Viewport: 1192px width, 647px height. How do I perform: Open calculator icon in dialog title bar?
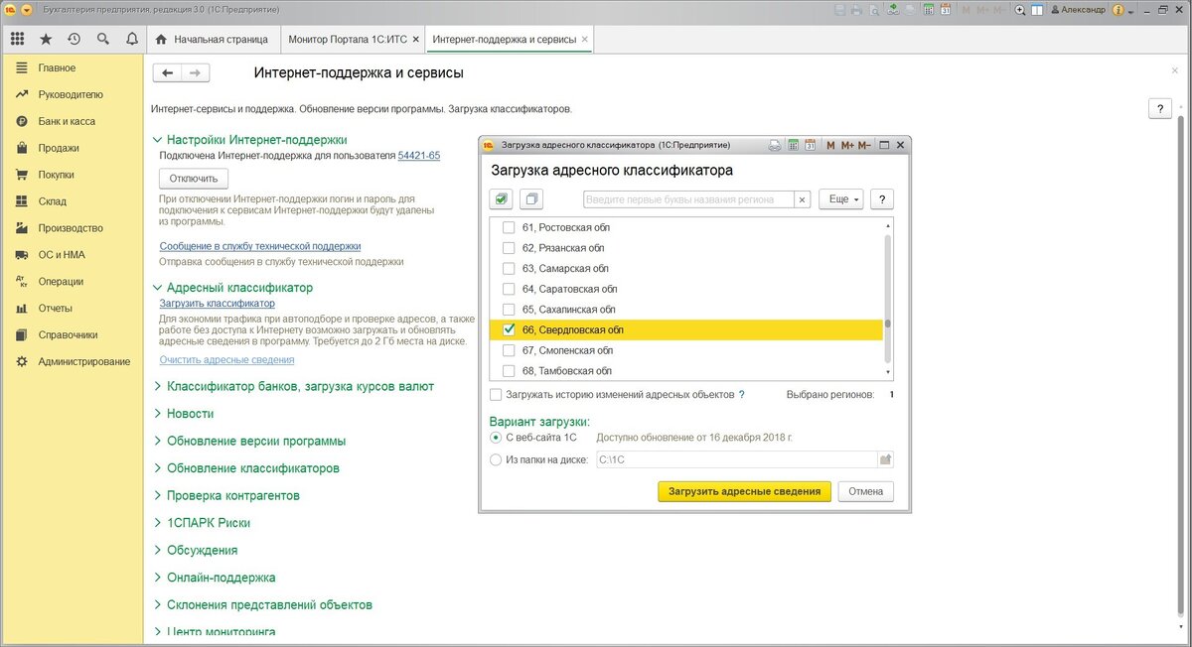793,145
